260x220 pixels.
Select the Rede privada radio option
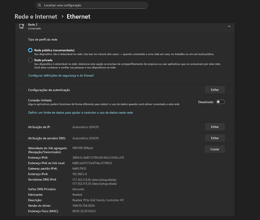(30, 60)
